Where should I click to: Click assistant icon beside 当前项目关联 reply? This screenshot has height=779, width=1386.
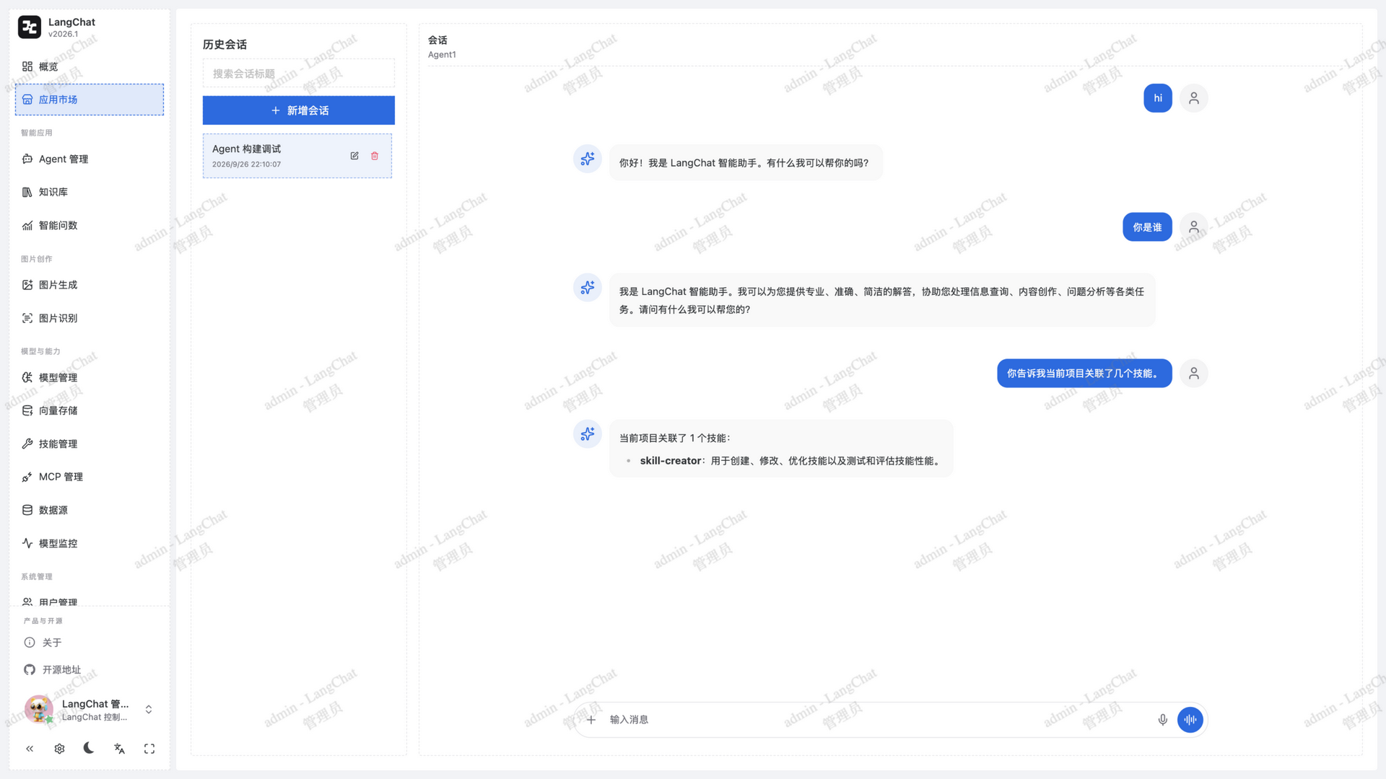[588, 434]
